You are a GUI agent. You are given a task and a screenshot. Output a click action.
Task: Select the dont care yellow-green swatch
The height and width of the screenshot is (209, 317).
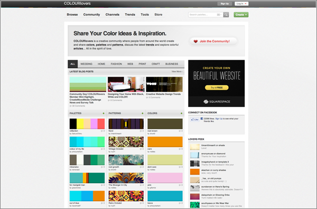pos(165,160)
